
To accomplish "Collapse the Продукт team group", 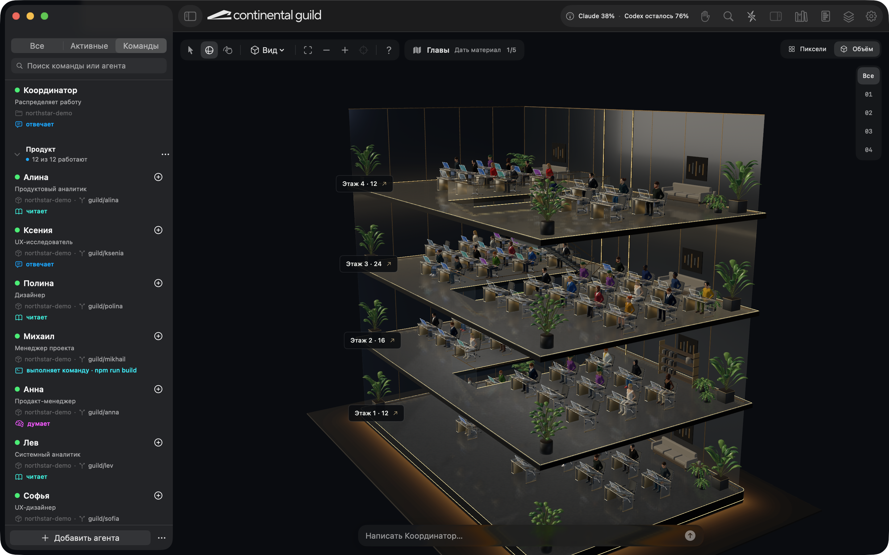I will 17,154.
